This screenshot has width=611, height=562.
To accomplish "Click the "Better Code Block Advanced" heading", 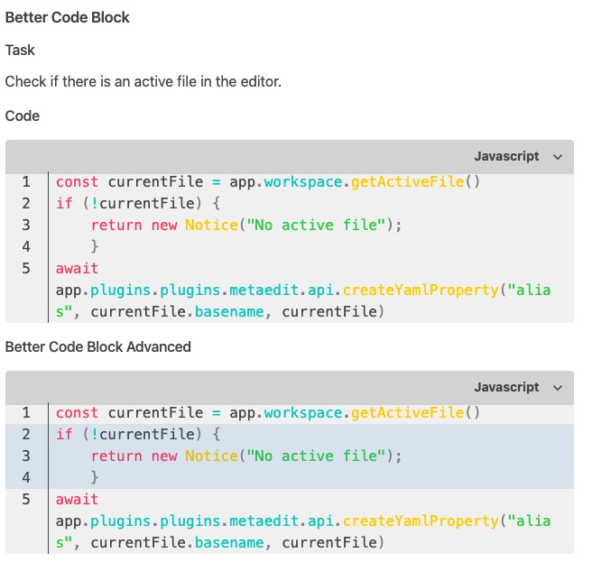I will pyautogui.click(x=98, y=347).
